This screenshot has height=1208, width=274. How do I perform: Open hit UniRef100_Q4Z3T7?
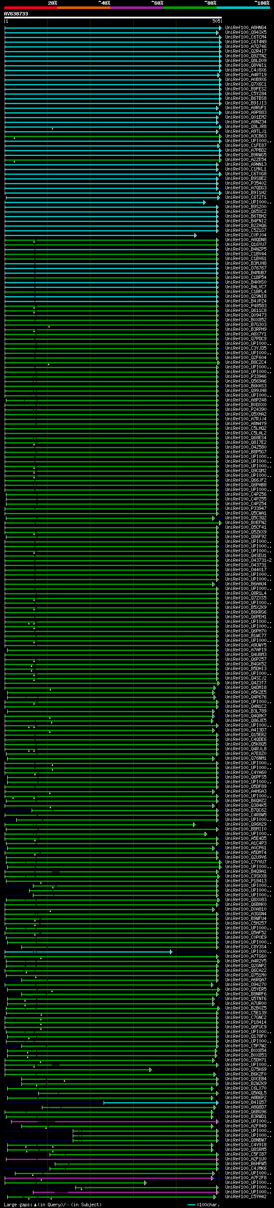pos(246,683)
